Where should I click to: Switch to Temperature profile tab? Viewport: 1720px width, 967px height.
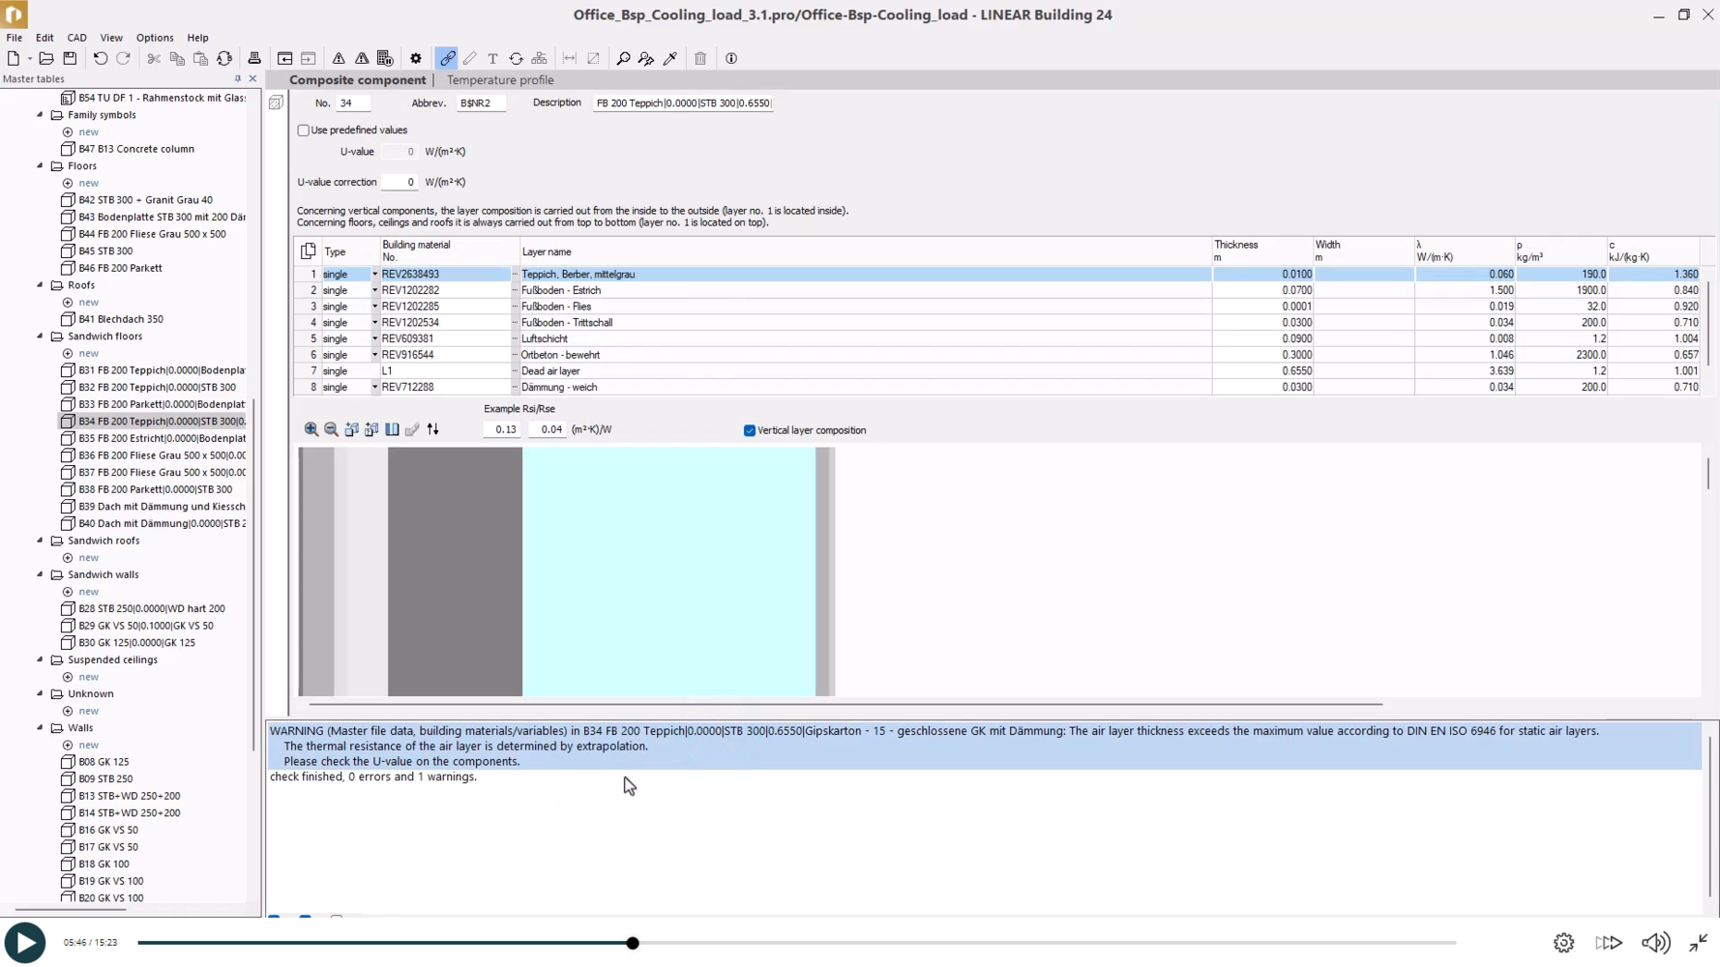pyautogui.click(x=500, y=80)
